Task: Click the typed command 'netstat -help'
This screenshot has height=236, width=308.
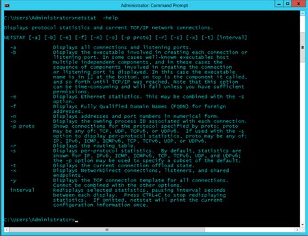Action: point(96,18)
